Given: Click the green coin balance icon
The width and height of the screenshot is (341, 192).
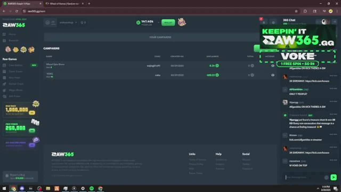Looking at the screenshot, I should 138,23.
